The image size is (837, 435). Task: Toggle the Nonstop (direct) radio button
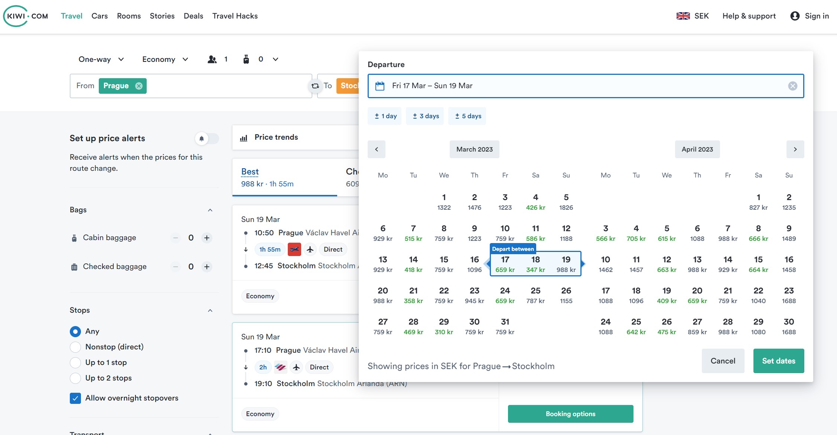click(x=75, y=347)
